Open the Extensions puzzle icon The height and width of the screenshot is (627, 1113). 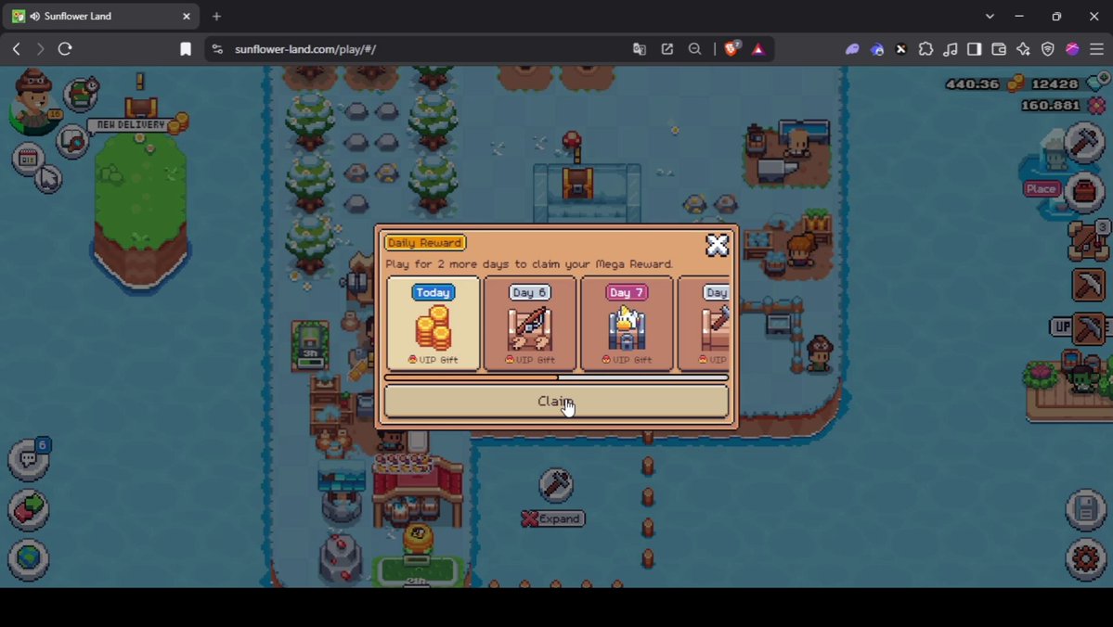[x=925, y=49]
